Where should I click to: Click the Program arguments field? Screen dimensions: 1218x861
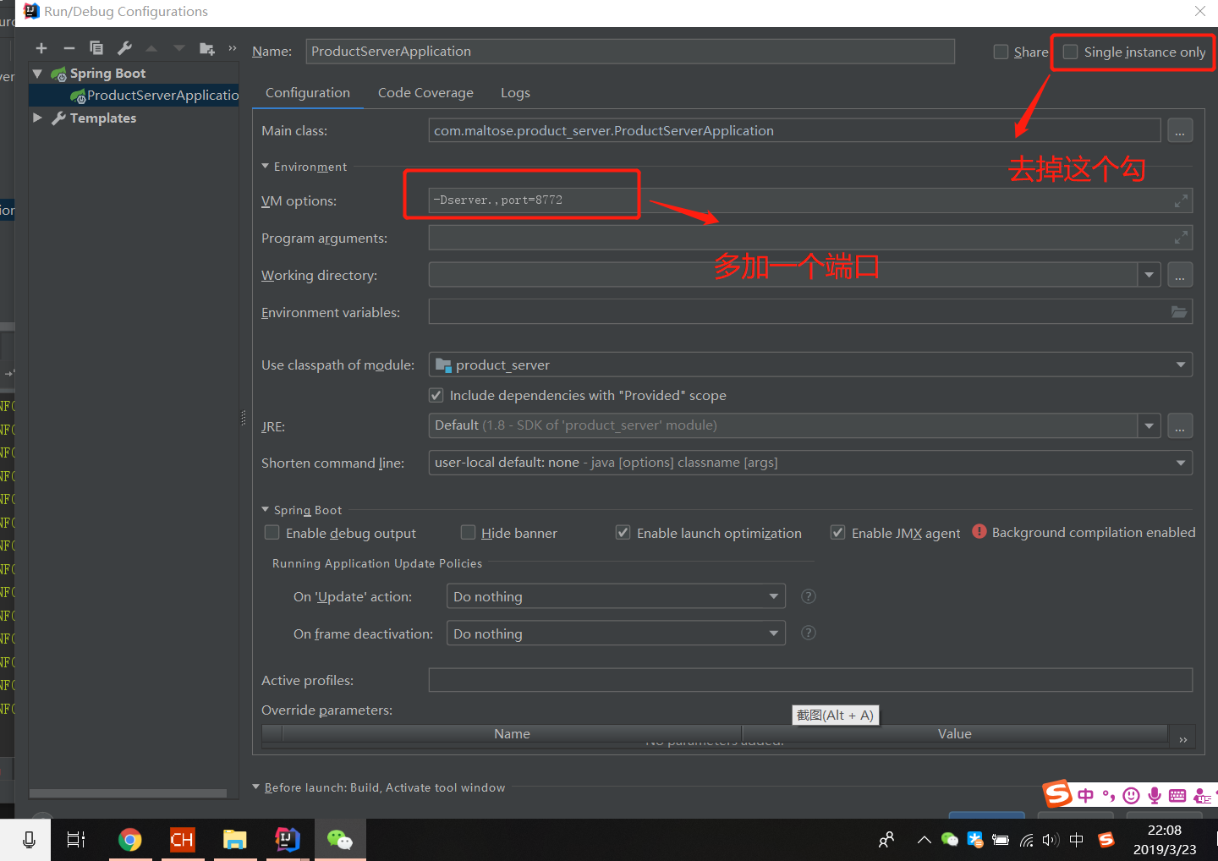click(810, 238)
